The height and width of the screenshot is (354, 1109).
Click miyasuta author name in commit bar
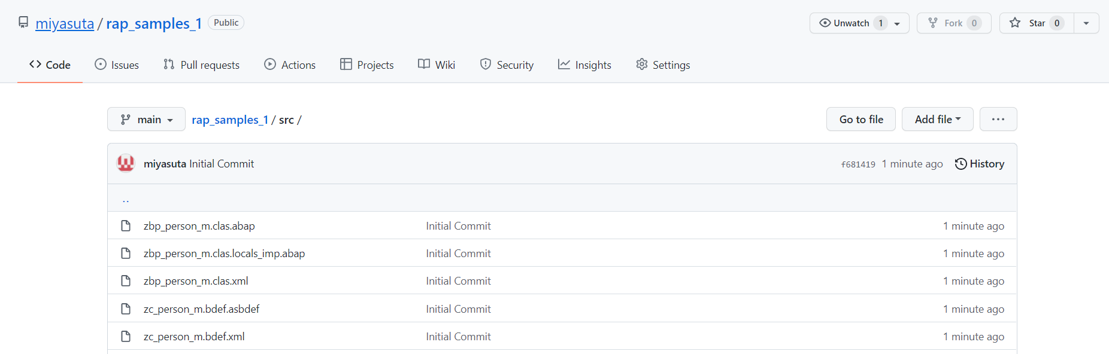[x=165, y=164]
